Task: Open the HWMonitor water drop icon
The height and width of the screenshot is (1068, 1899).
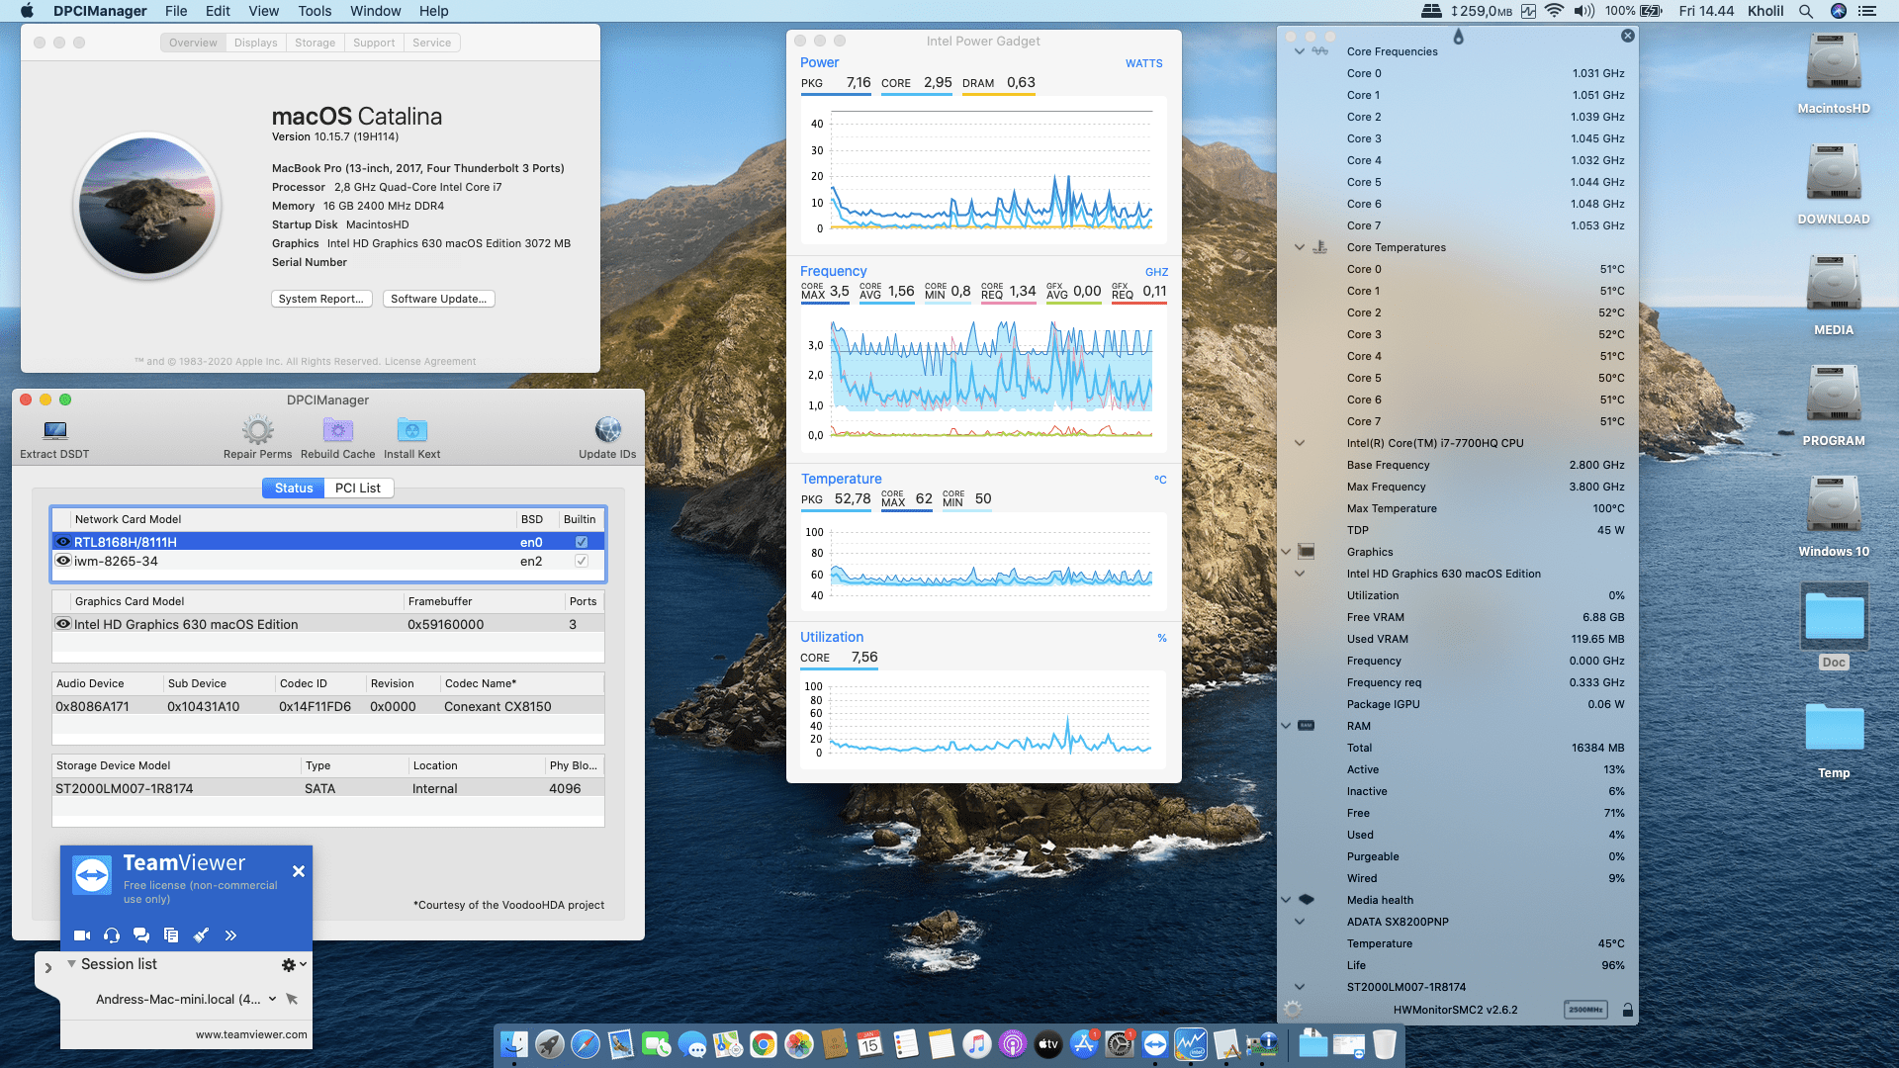Action: click(x=1458, y=37)
